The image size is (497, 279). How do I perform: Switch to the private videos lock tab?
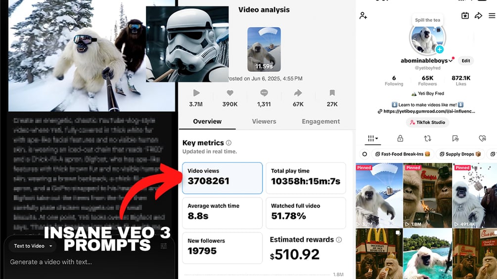pyautogui.click(x=400, y=138)
